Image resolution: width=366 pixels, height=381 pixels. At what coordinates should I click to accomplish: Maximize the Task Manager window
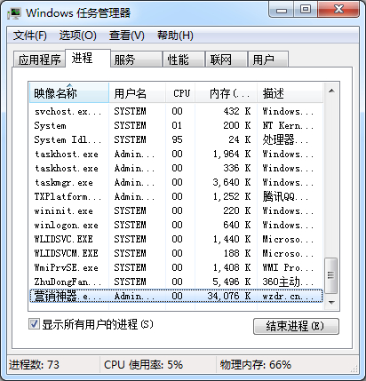tap(306, 10)
